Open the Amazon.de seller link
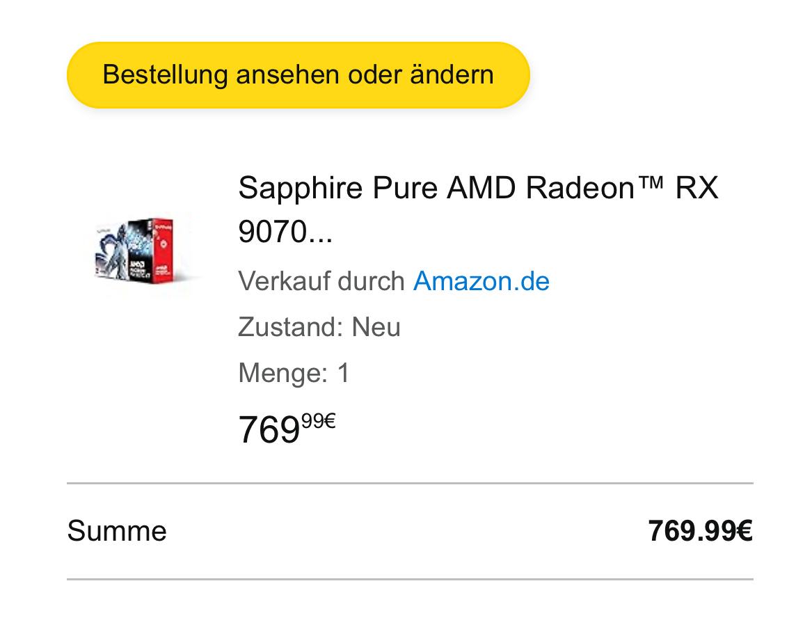The height and width of the screenshot is (643, 796). click(481, 281)
